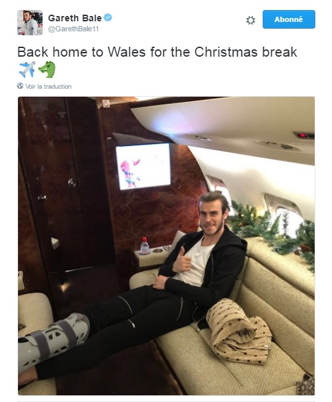Click Voir la traduction link

click(48, 87)
